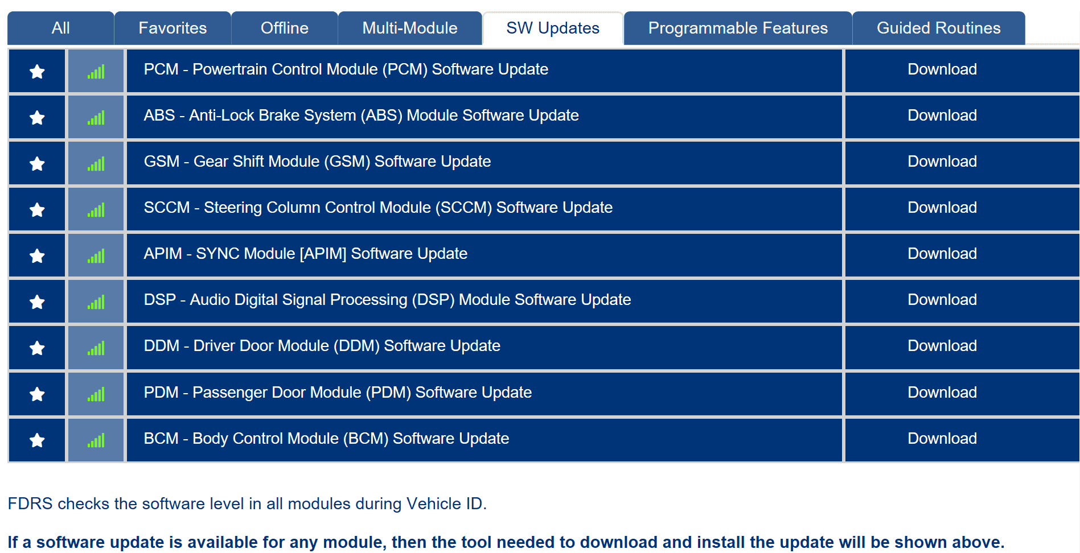Select the Offline tab

click(284, 28)
